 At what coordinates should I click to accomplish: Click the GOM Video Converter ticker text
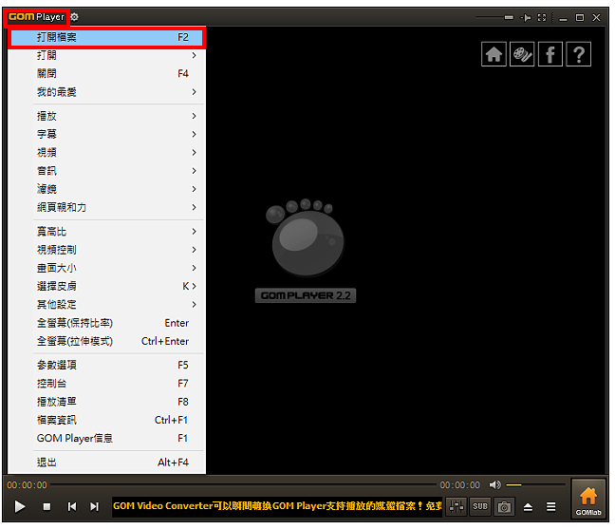[277, 506]
